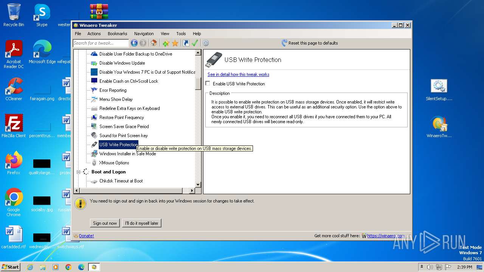Open Screen Saver Grace Period tweak
The image size is (484, 272).
point(124,127)
